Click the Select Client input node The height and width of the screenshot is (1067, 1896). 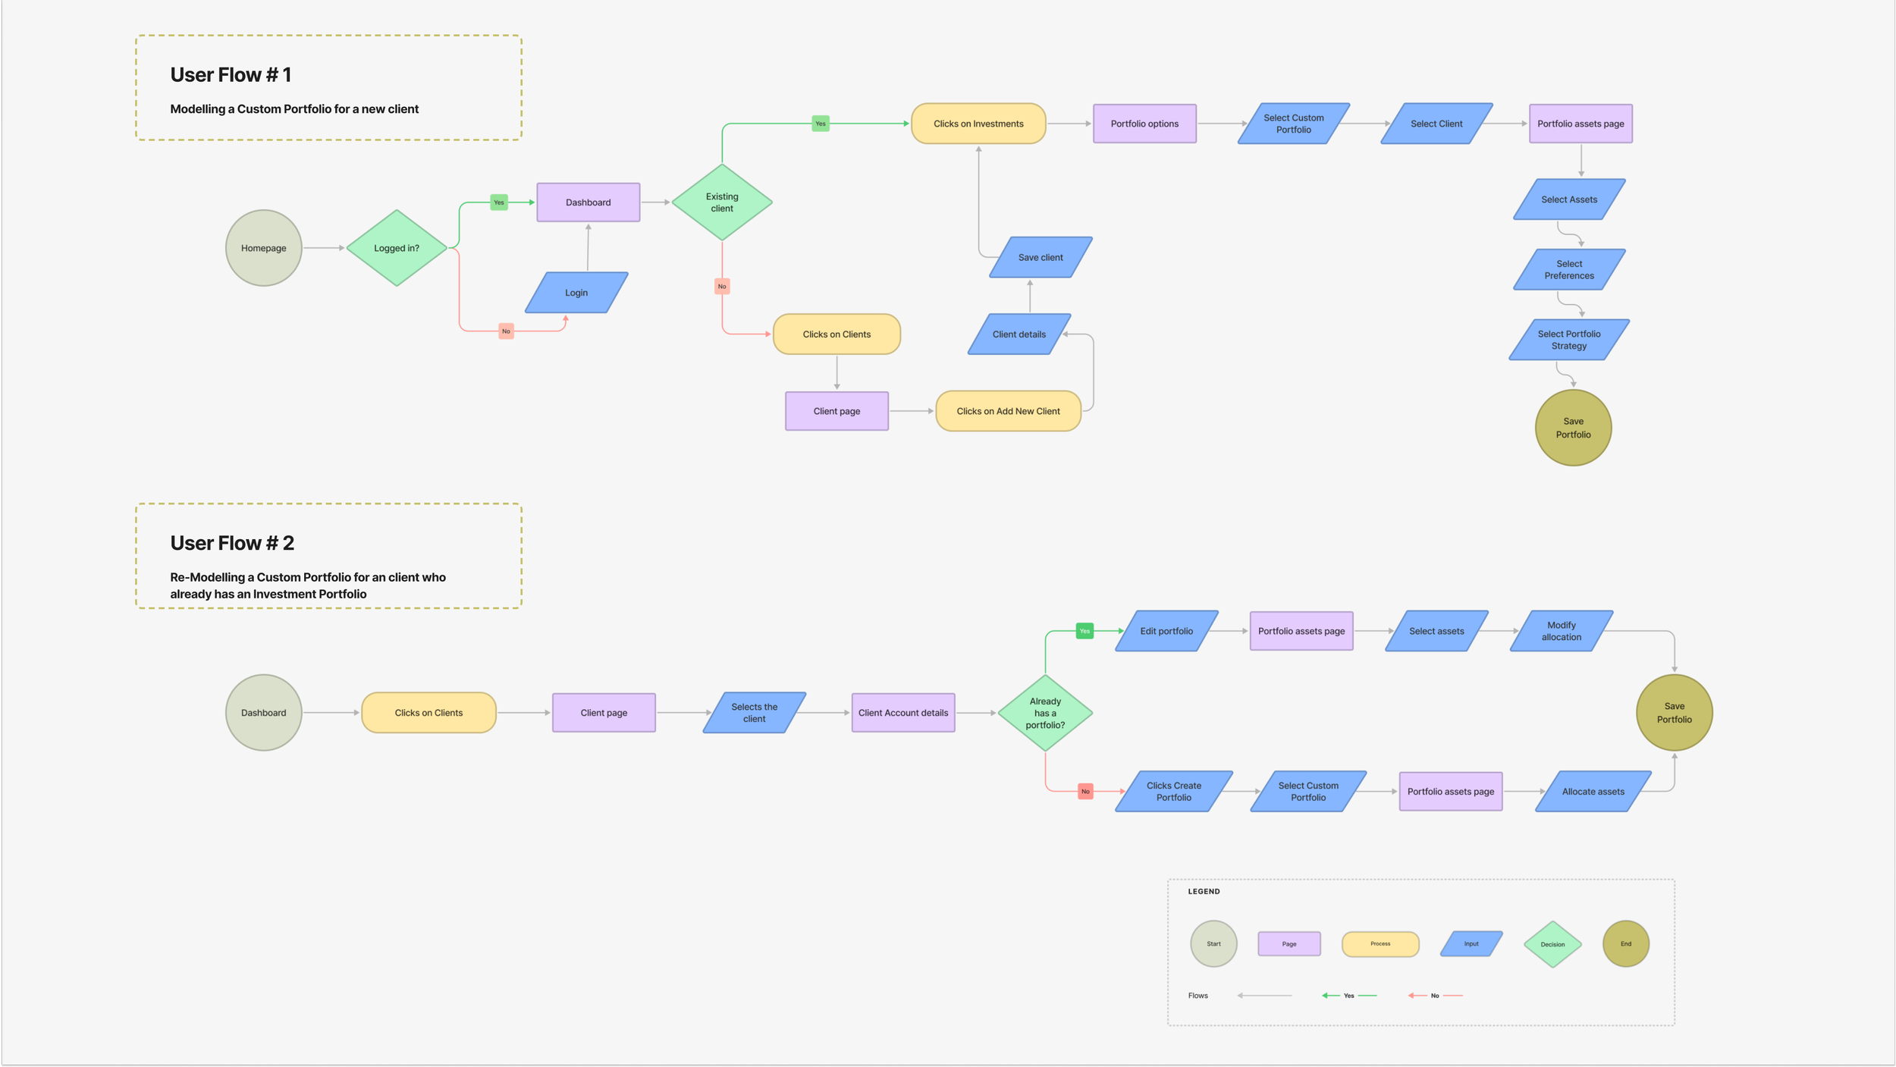1436,124
